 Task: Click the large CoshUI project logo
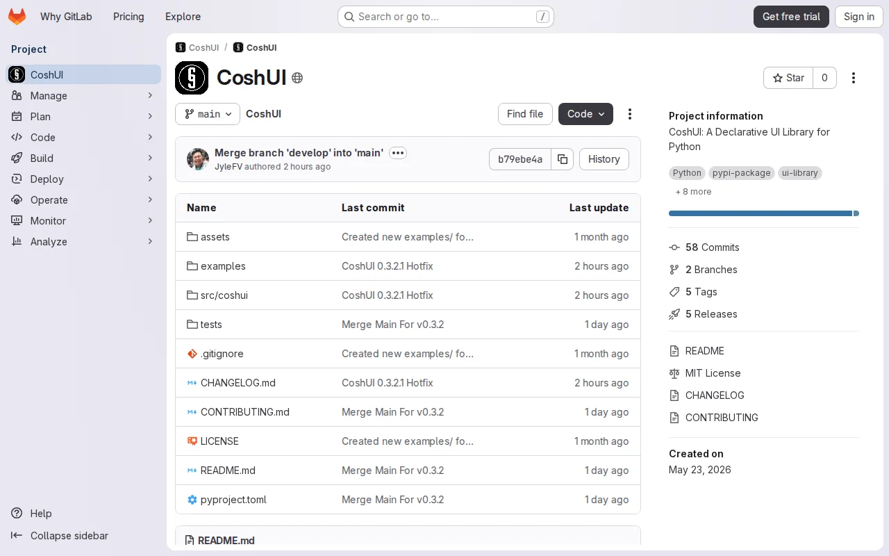pos(192,78)
